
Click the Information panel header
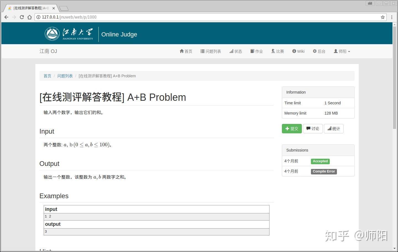pos(318,92)
